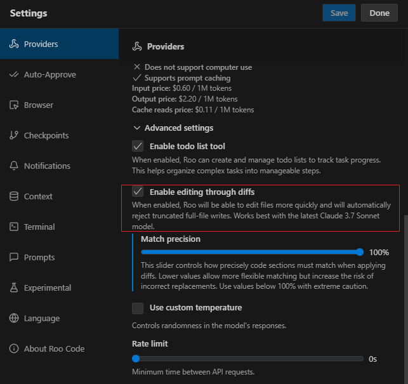Click the Rate limit slider handle
Viewport: 408px width, 384px height.
click(136, 359)
